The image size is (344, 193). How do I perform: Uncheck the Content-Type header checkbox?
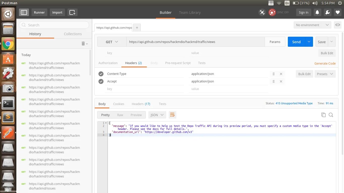tap(101, 74)
